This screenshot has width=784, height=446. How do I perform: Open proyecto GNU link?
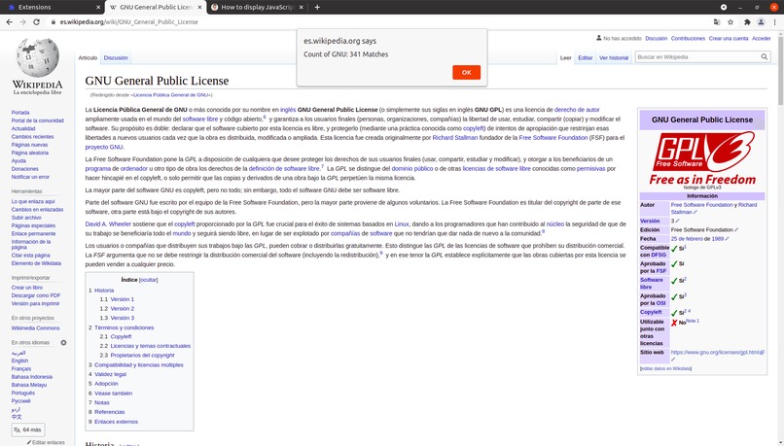click(x=103, y=147)
